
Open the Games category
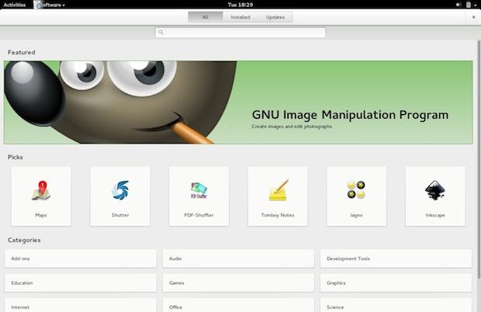click(x=238, y=283)
